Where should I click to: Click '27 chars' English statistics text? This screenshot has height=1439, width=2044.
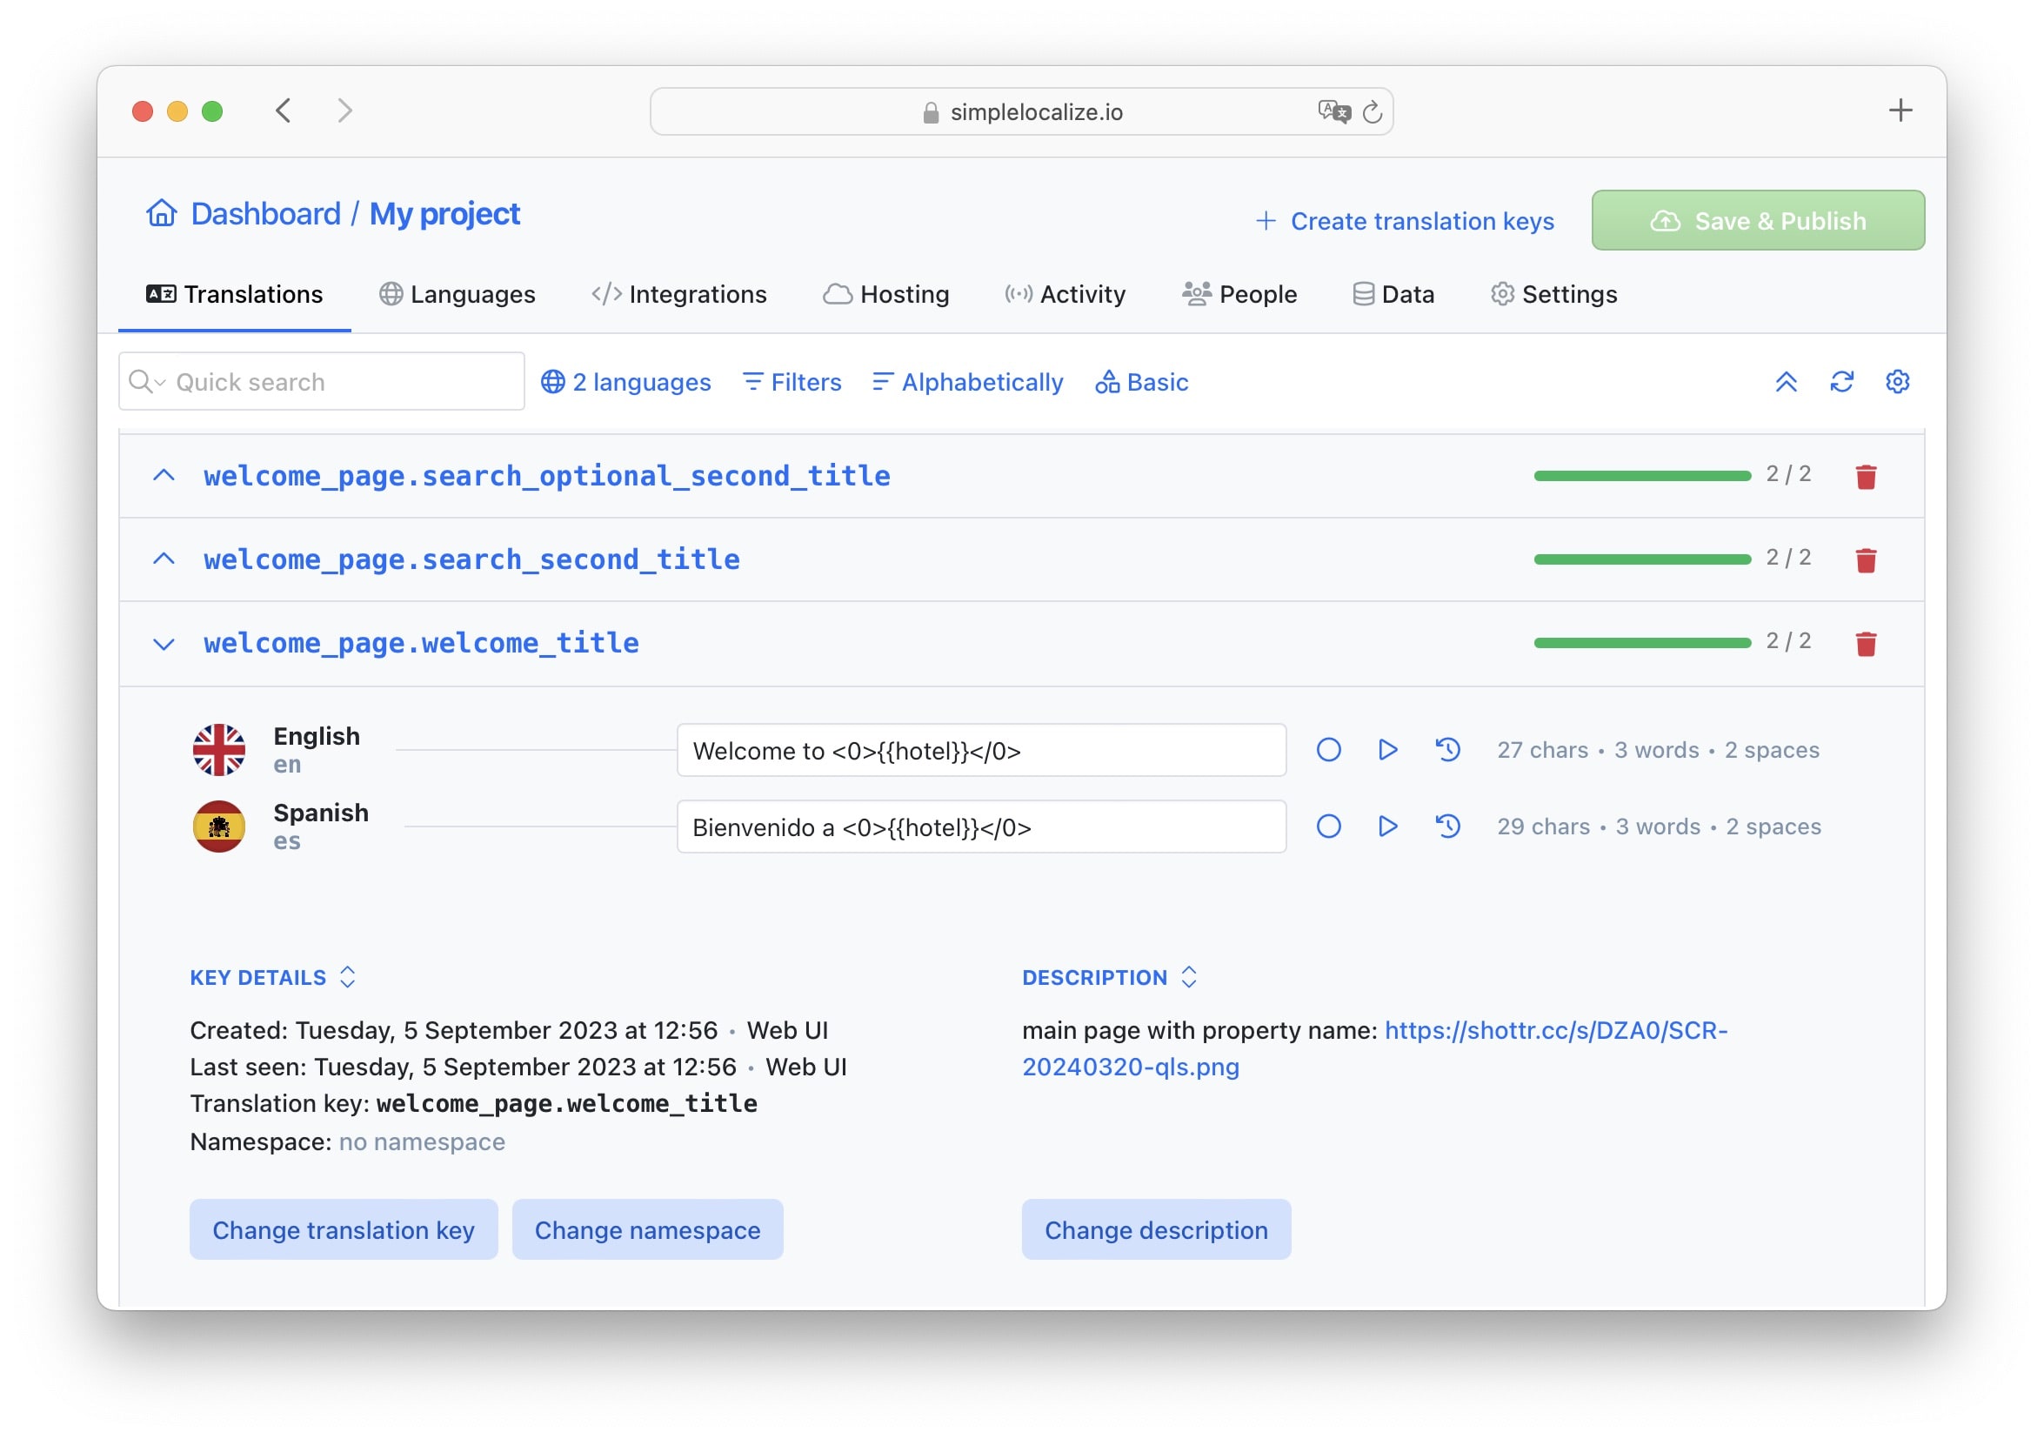tap(1542, 750)
